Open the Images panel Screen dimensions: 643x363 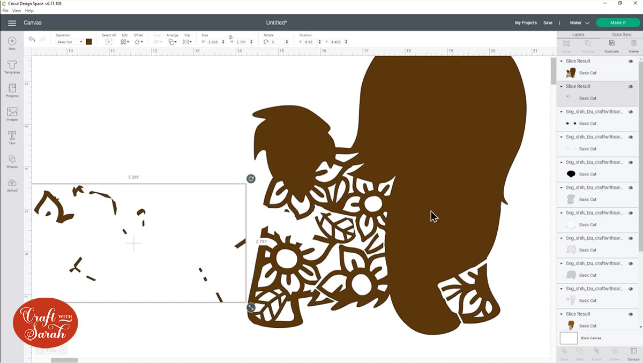(11, 114)
